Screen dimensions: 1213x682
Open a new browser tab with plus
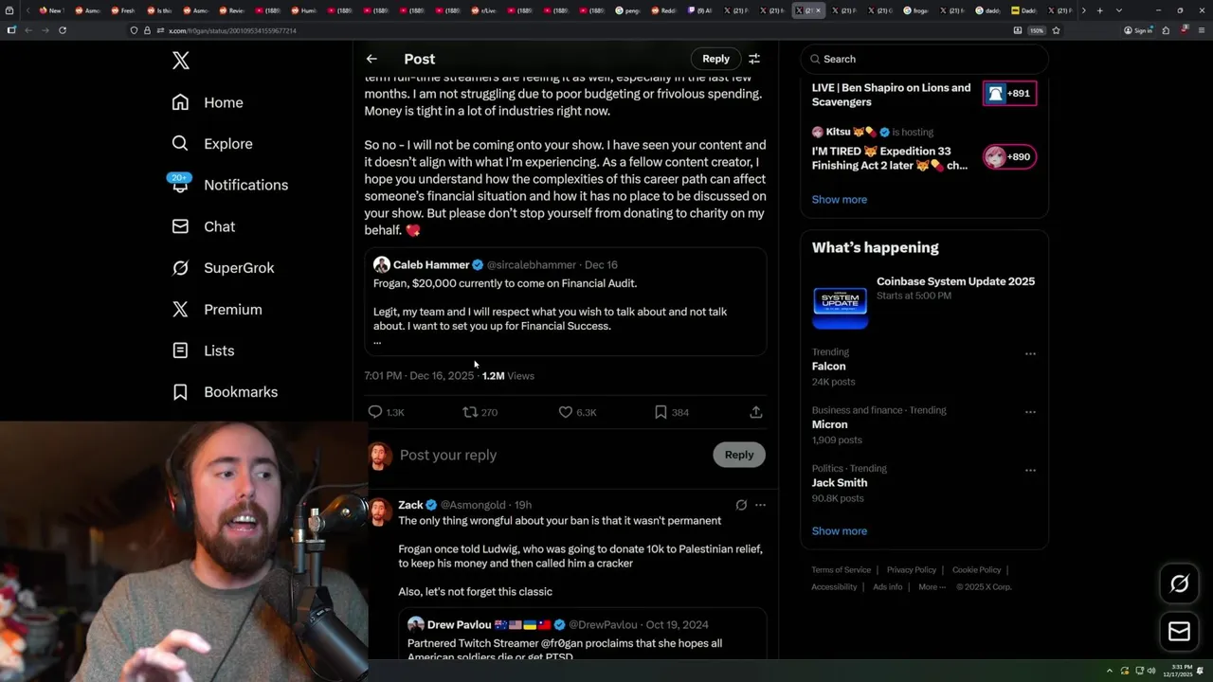click(x=1099, y=10)
